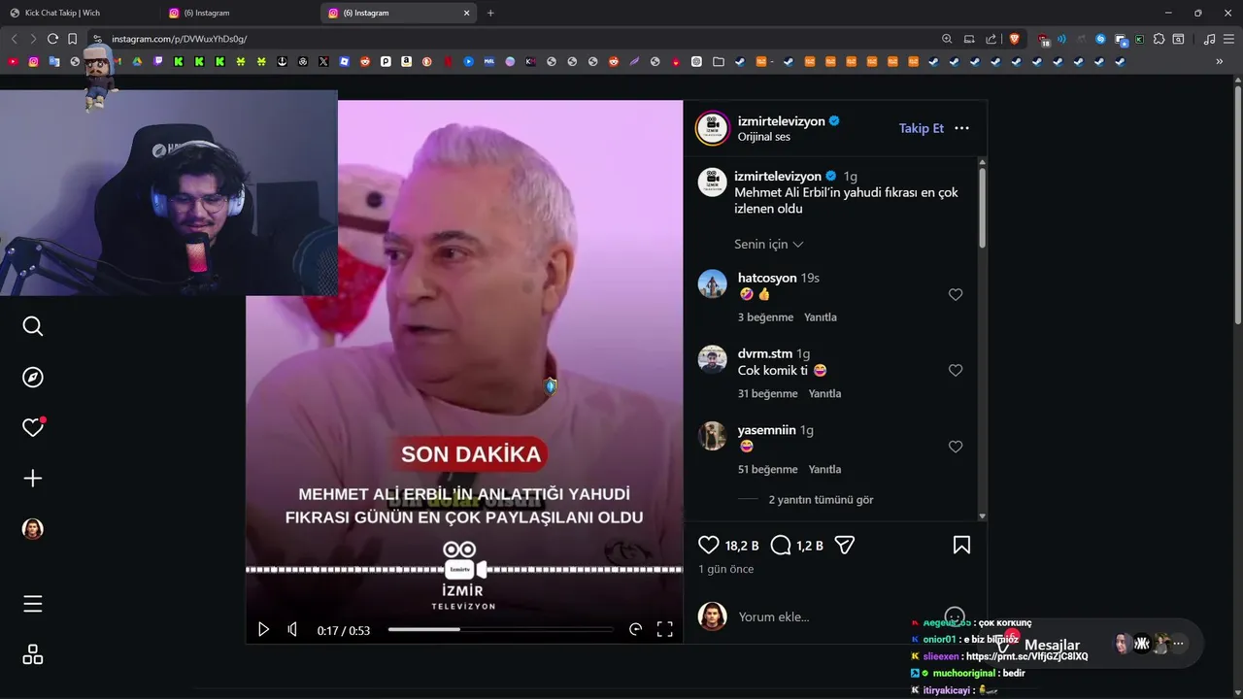Open emoji picker in comment box
Image resolution: width=1243 pixels, height=699 pixels.
(955, 616)
